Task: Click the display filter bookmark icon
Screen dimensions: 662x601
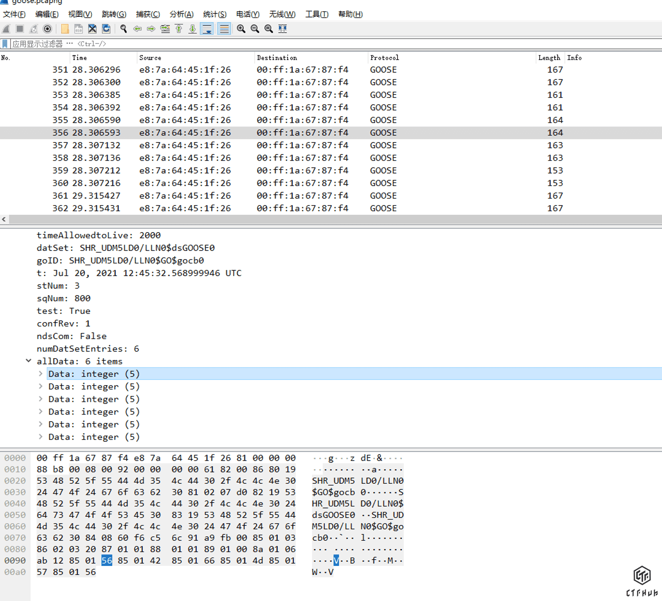Action: coord(5,44)
